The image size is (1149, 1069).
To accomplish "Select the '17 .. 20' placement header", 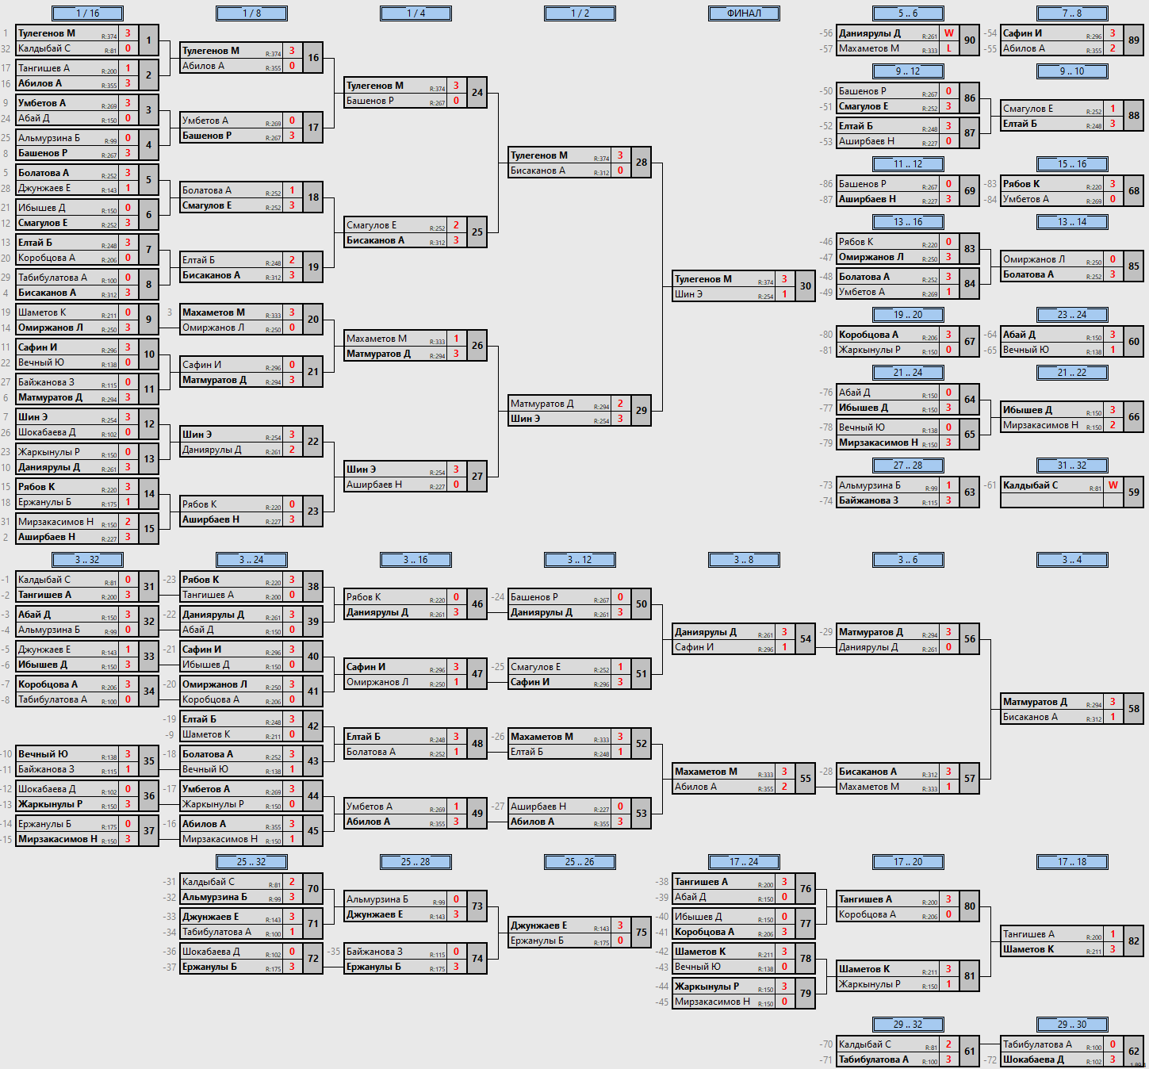I will (908, 862).
